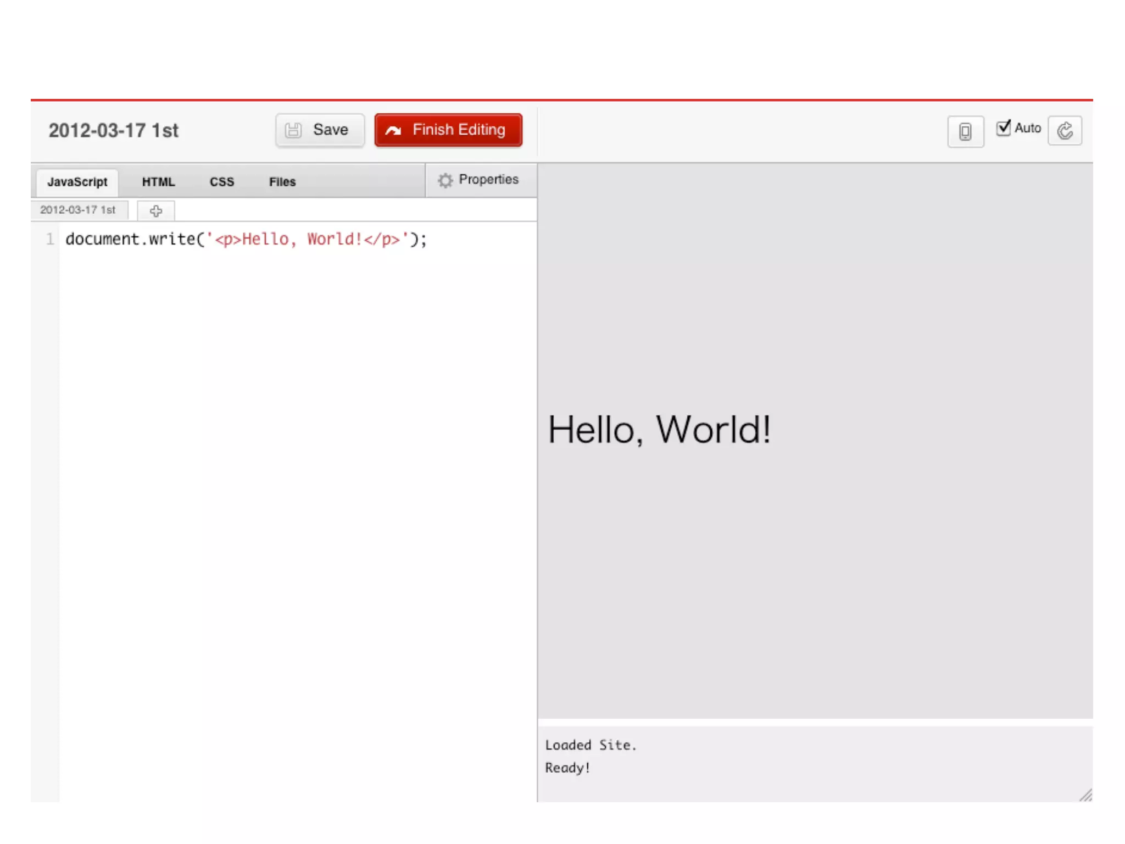Select the 2012-03-17 1st file tab
The width and height of the screenshot is (1125, 844).
click(x=78, y=210)
